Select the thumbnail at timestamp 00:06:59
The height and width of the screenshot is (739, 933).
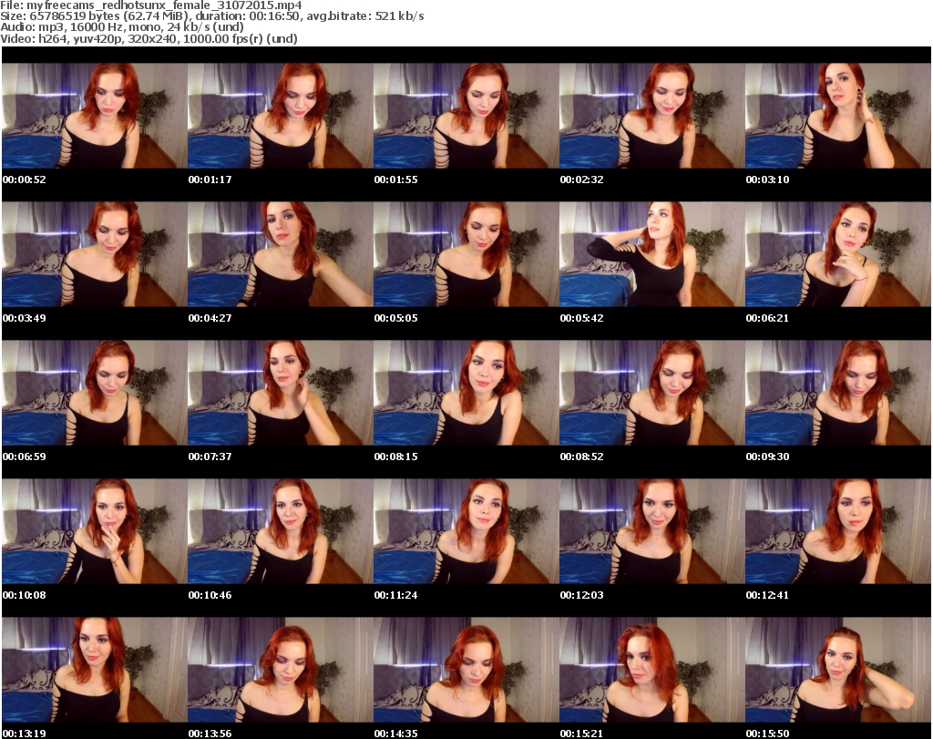pos(95,393)
